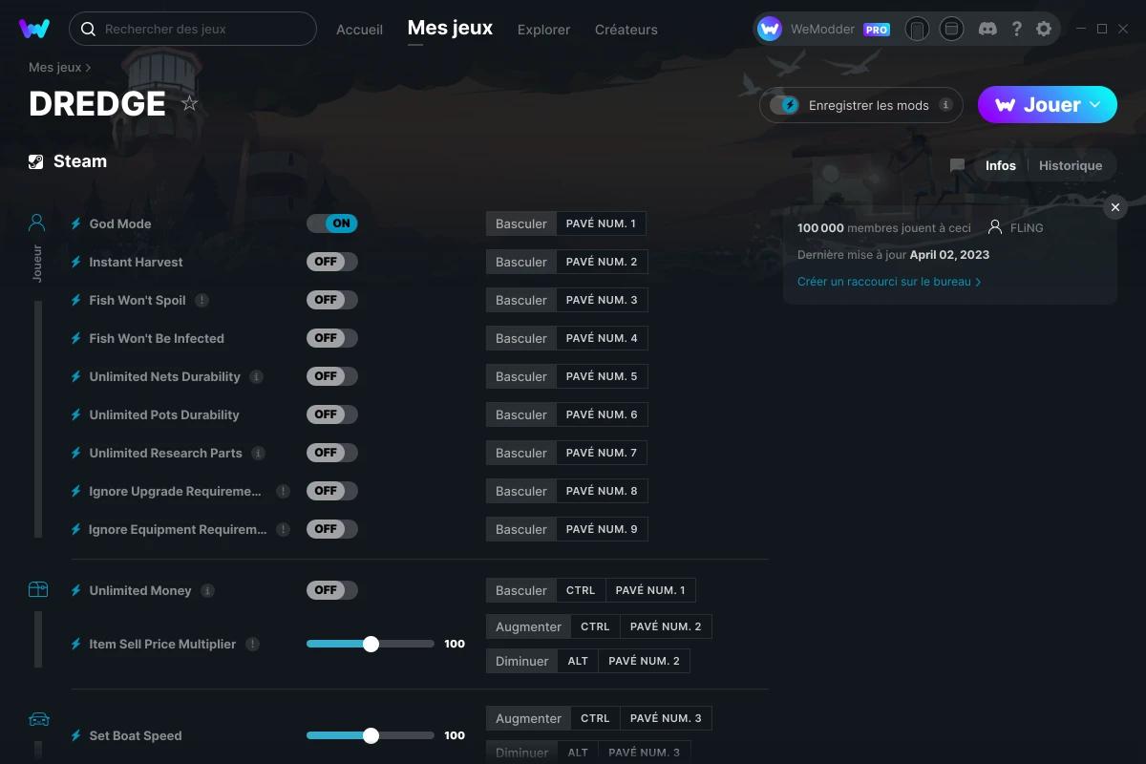Screen dimensions: 1146x764
Task: Click the PAVÉ NUM. 9 hotkey box
Action: coord(602,529)
